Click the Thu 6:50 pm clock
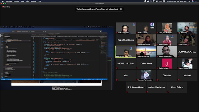This screenshot has width=199, height=112. (x=171, y=1)
